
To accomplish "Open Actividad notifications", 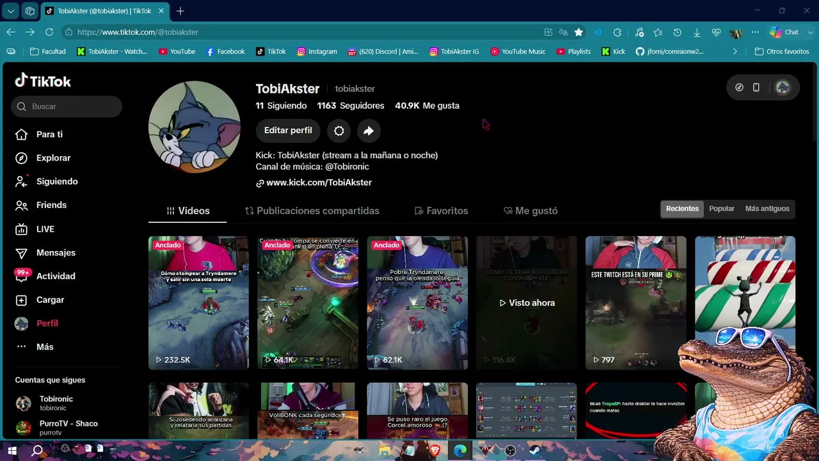I will (45, 276).
